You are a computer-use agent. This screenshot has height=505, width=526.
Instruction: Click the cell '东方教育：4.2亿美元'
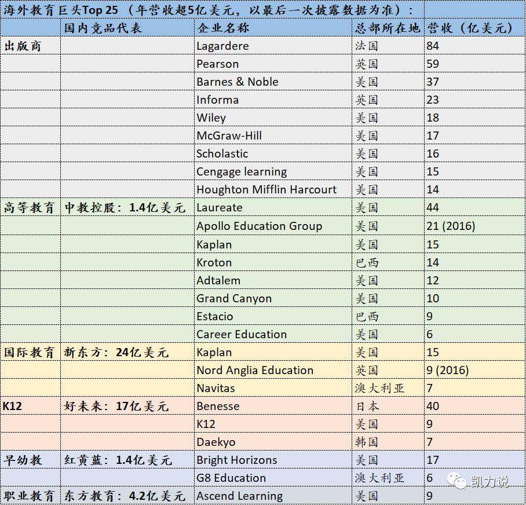click(127, 496)
